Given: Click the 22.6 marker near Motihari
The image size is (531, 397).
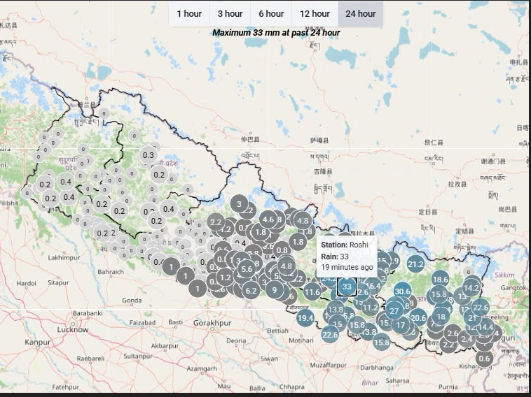Looking at the screenshot, I should coord(330,334).
